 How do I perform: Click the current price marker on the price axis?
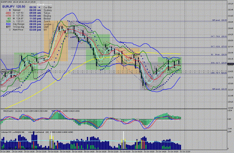tap(231, 64)
